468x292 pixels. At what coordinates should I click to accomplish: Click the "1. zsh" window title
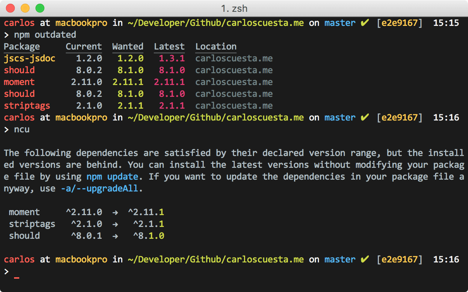point(234,8)
